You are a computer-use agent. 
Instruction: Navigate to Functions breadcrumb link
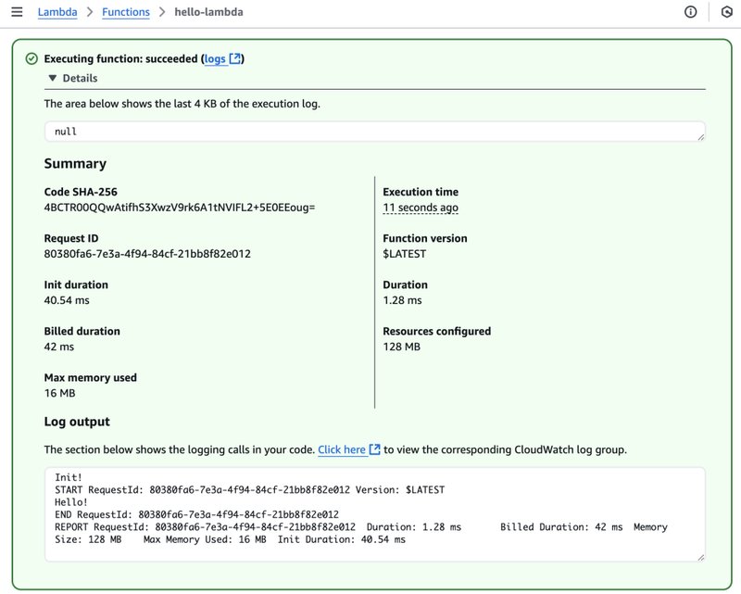(x=125, y=12)
